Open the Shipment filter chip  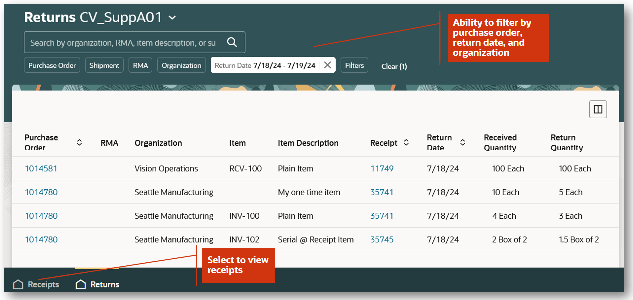104,65
